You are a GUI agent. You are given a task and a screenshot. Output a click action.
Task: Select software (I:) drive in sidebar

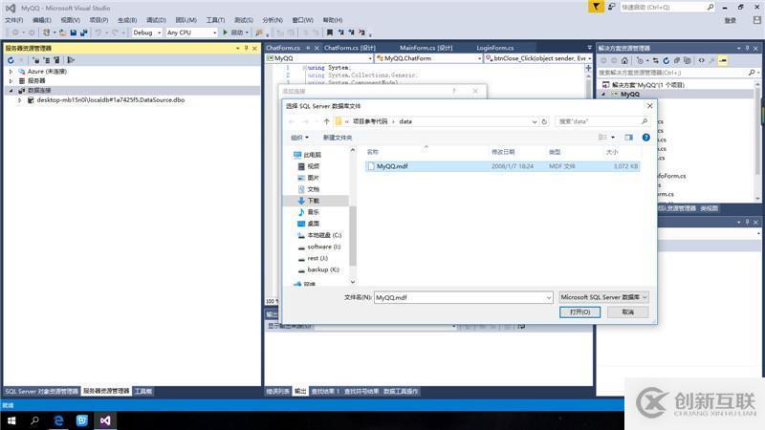323,247
